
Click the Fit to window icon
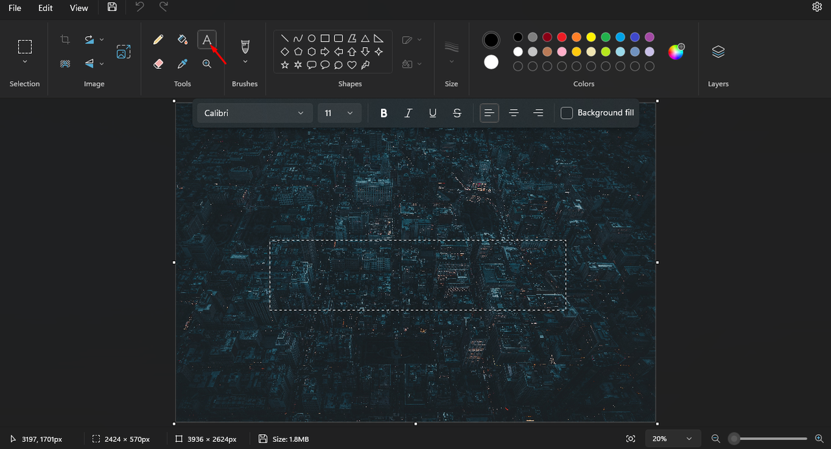(630, 439)
